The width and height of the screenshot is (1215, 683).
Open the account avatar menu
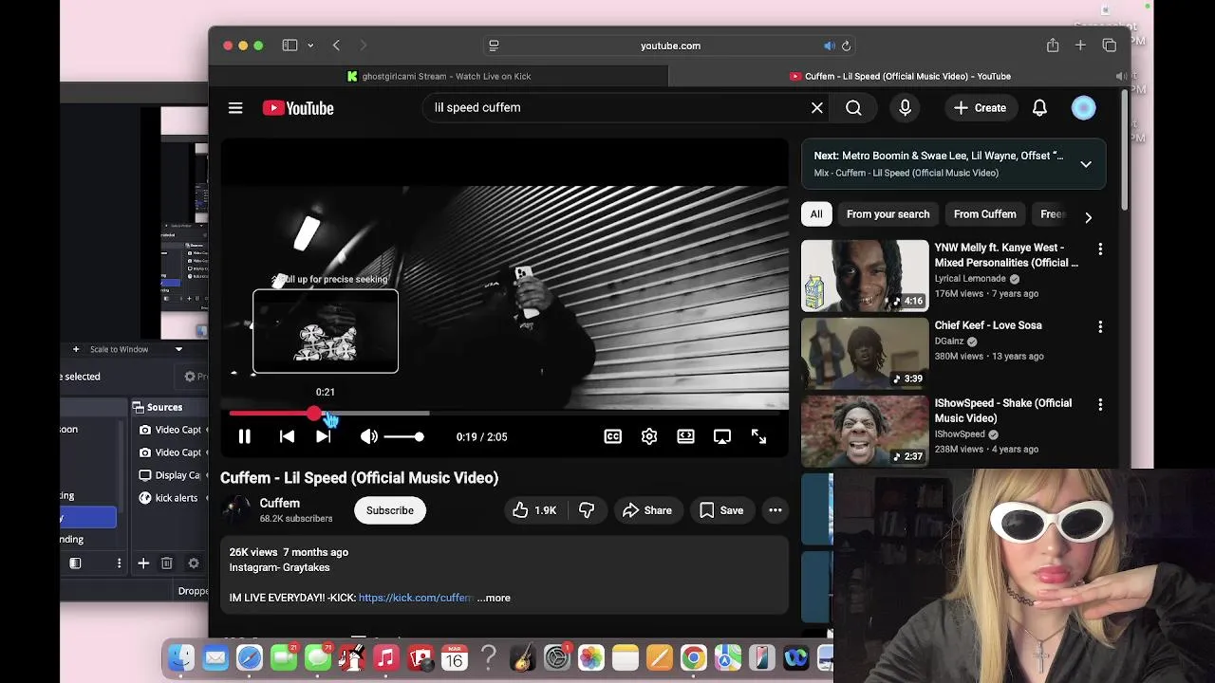[1083, 108]
